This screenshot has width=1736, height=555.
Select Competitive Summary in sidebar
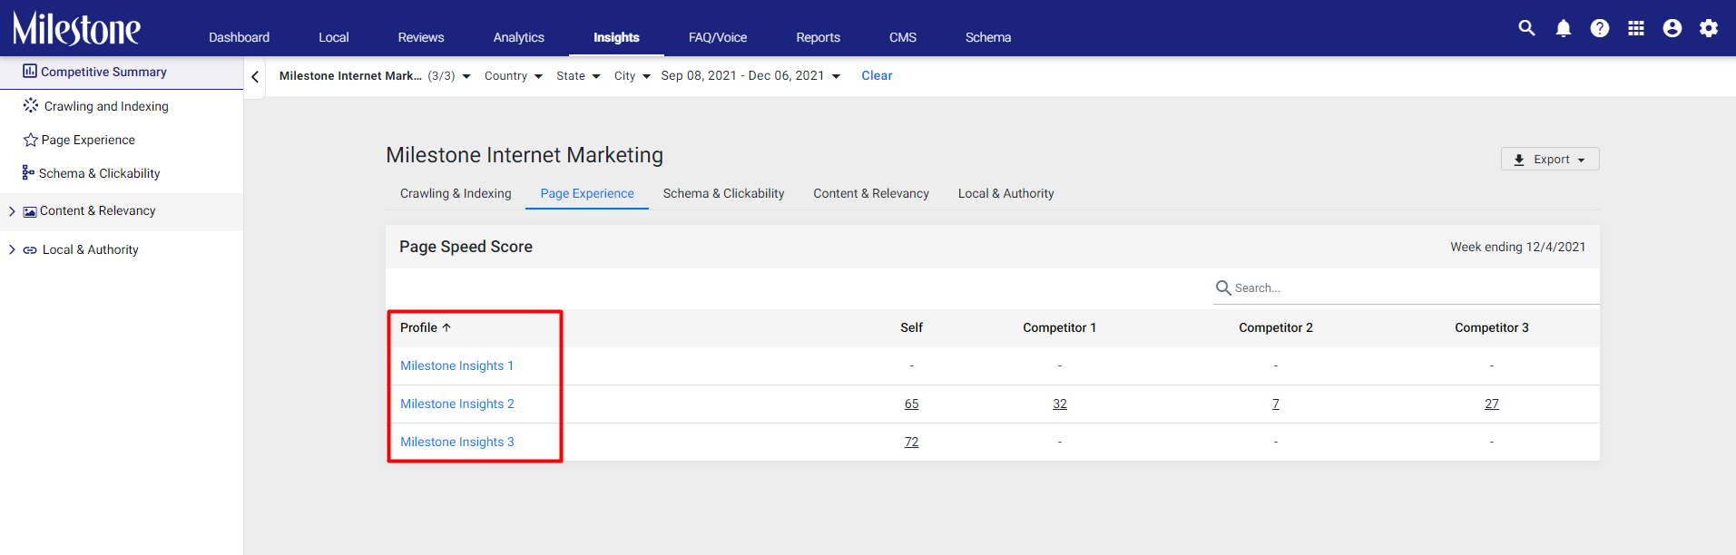[x=122, y=72]
